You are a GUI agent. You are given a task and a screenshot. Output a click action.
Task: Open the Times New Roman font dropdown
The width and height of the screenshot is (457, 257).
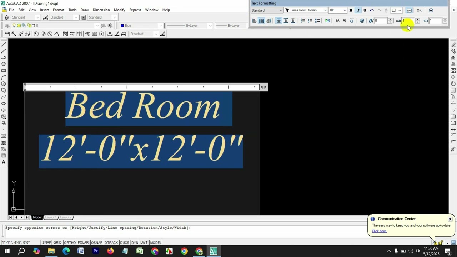pos(306,10)
